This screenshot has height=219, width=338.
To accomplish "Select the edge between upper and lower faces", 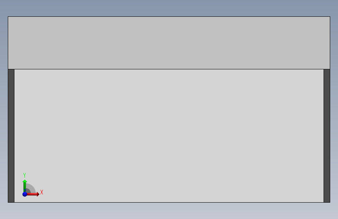I will click(x=169, y=69).
